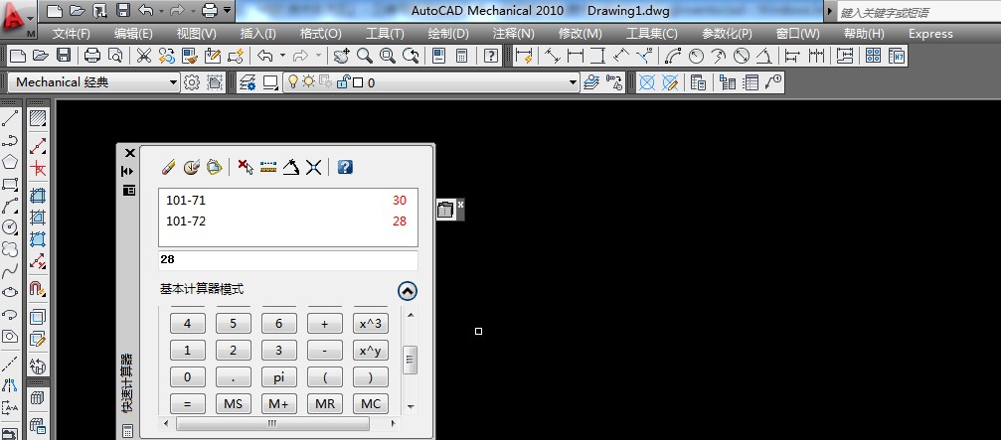Click the Print Preview icon
Image resolution: width=1001 pixels, height=440 pixels.
tap(115, 56)
